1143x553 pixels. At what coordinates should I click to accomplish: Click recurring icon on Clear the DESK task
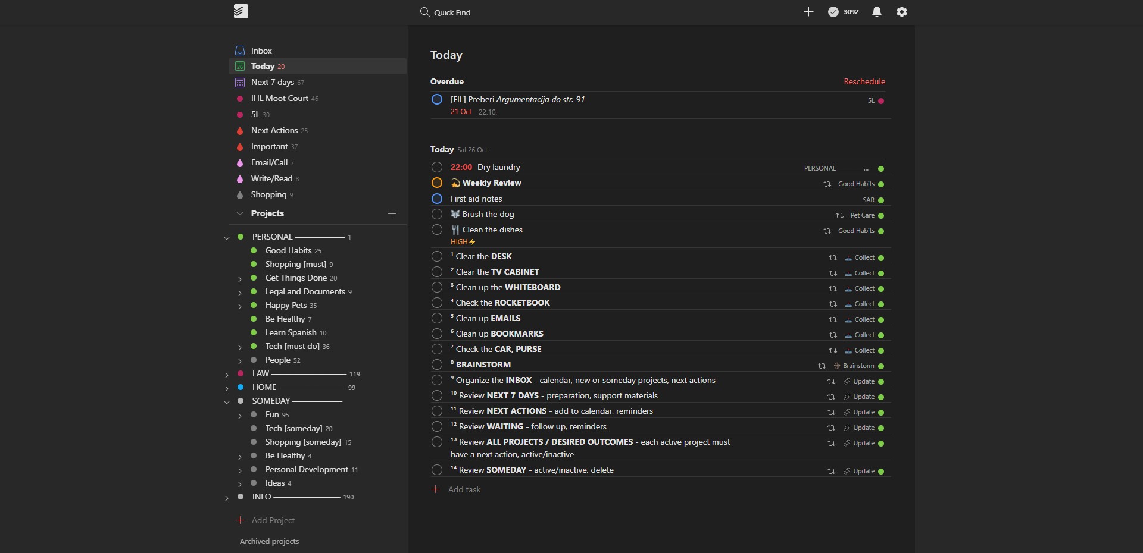click(833, 257)
